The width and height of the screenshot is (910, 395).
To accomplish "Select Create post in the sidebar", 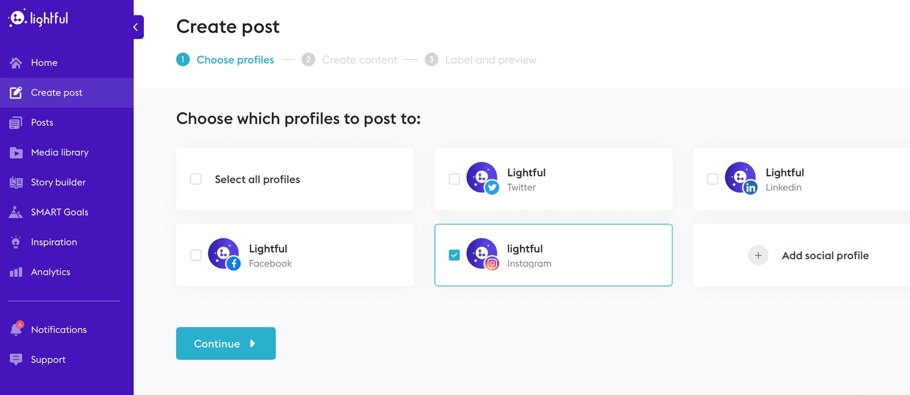I will pos(57,93).
